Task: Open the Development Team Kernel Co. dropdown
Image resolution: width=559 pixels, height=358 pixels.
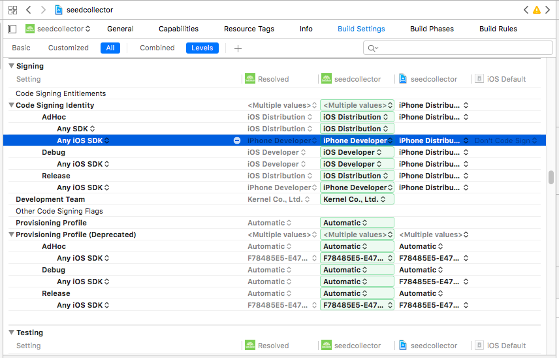Action: [x=357, y=199]
